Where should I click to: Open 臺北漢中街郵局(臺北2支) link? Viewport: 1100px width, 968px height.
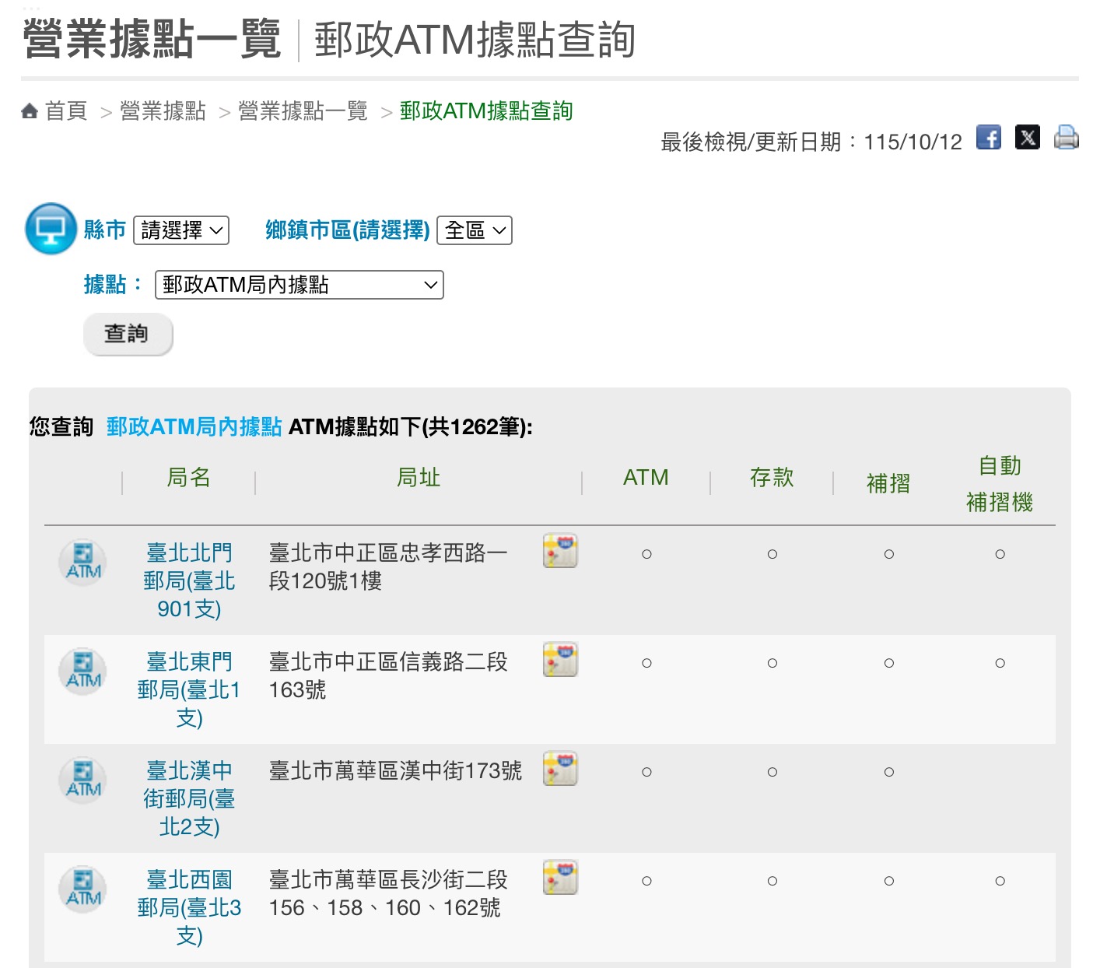tap(189, 798)
